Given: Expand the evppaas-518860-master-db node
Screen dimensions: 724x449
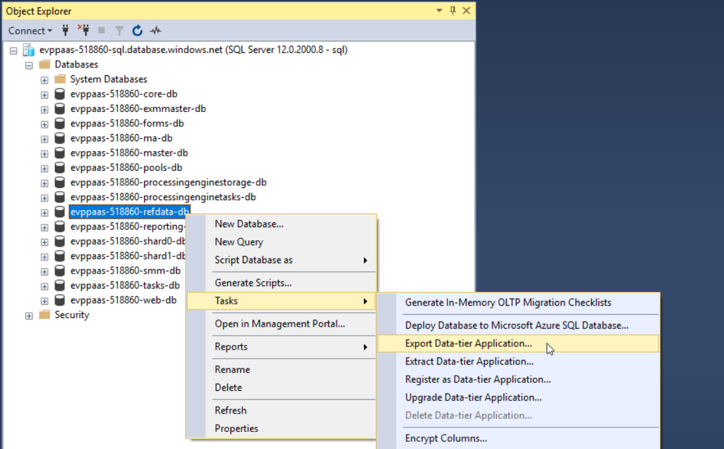Looking at the screenshot, I should [x=45, y=154].
